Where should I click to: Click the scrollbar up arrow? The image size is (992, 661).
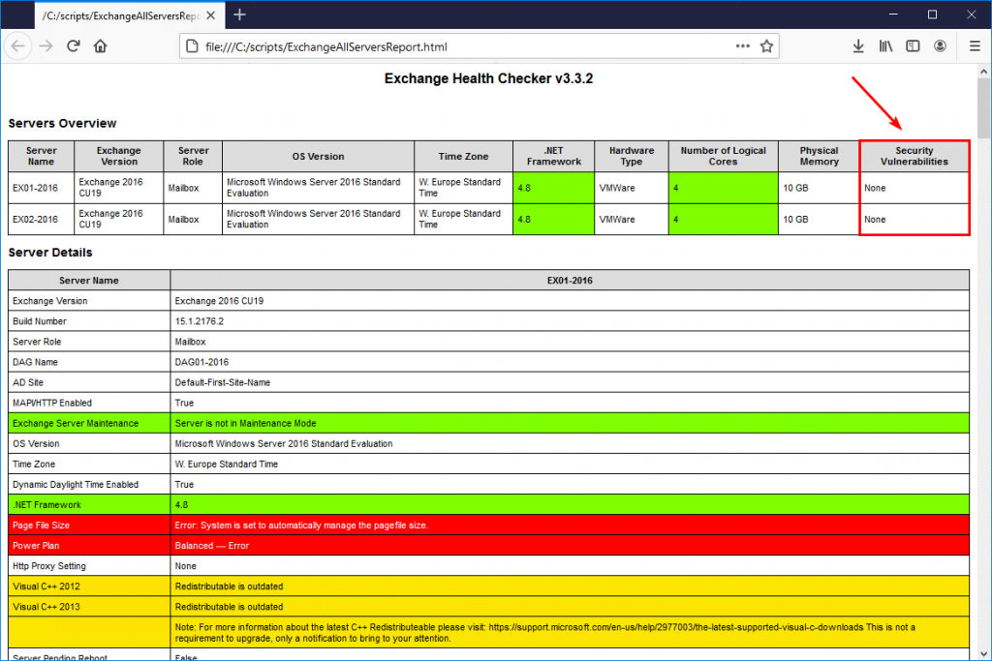coord(983,72)
